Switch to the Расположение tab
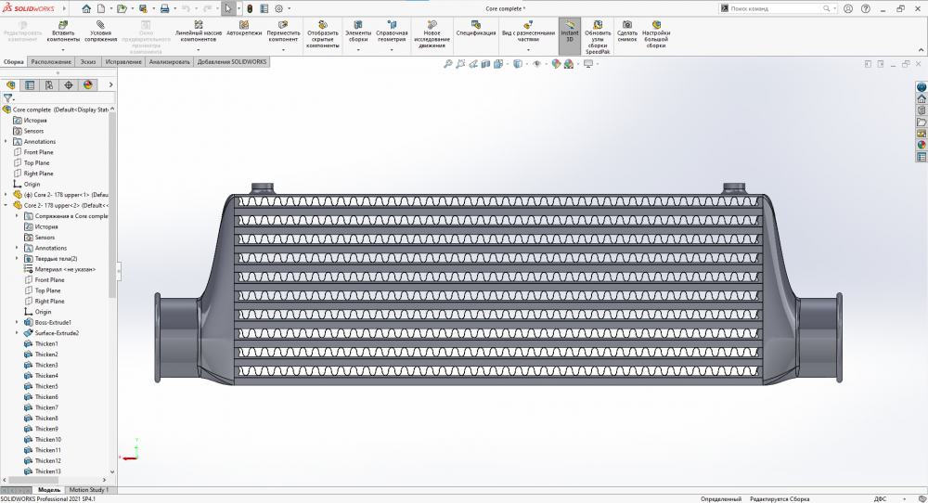Screen dimensions: 928x503 (x=51, y=61)
